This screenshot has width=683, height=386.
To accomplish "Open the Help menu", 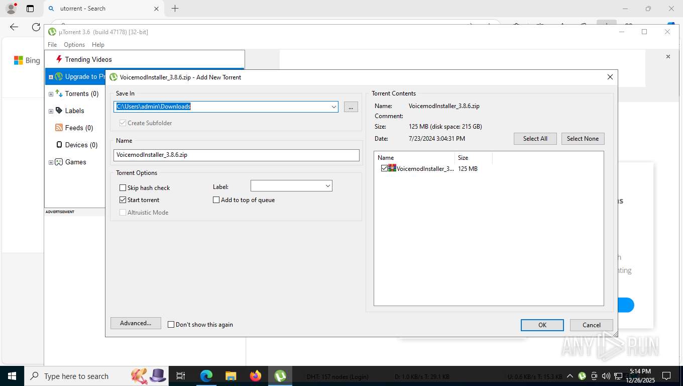I will click(98, 45).
